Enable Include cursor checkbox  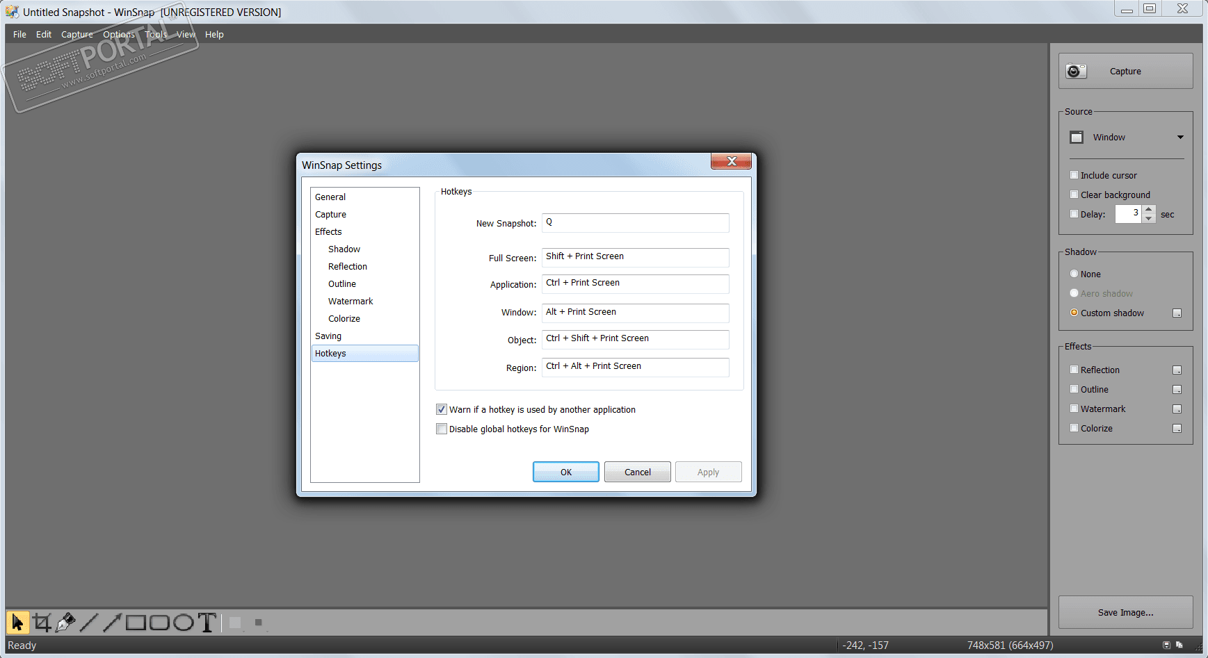[1074, 175]
